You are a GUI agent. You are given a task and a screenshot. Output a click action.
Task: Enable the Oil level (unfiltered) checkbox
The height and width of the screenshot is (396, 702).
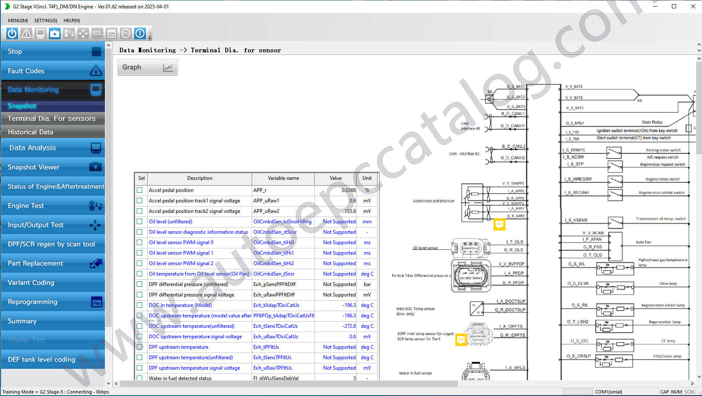(x=140, y=222)
